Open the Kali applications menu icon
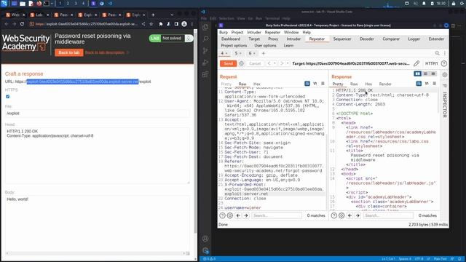This screenshot has width=466, height=262. click(4, 4)
